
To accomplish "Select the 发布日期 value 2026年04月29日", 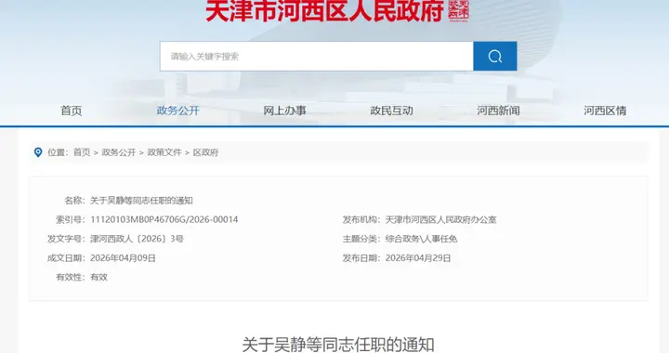I will pyautogui.click(x=418, y=258).
